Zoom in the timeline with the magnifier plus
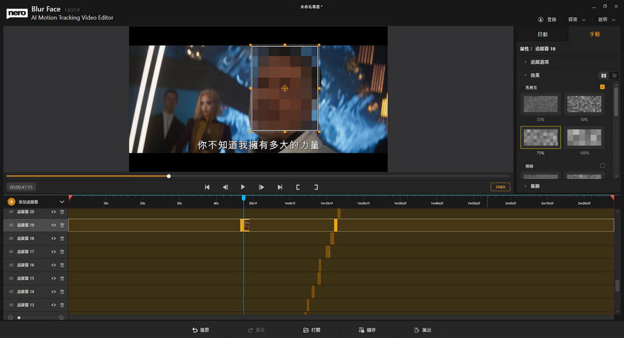Image resolution: width=624 pixels, height=338 pixels. (61, 318)
